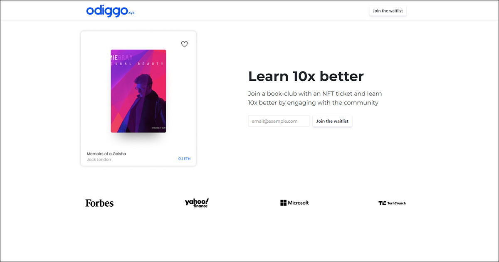Select the Microsoft logo
Image resolution: width=499 pixels, height=262 pixels.
(x=294, y=203)
